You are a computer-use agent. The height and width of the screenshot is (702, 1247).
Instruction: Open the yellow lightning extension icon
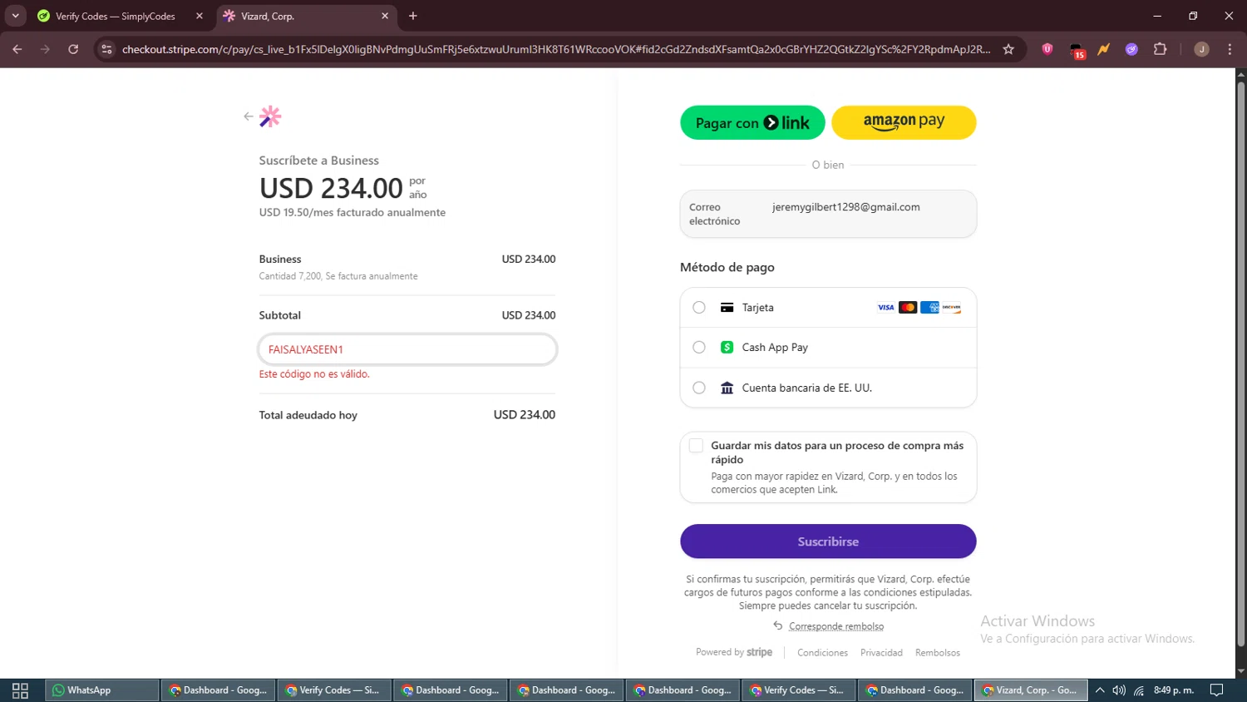1104,49
